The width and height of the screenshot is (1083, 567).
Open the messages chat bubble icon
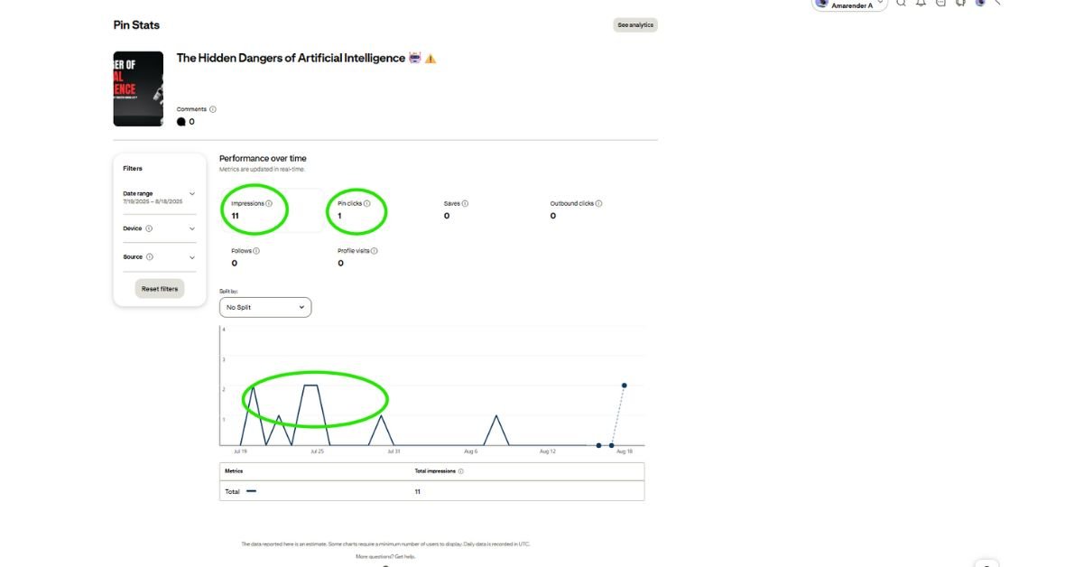pyautogui.click(x=940, y=3)
